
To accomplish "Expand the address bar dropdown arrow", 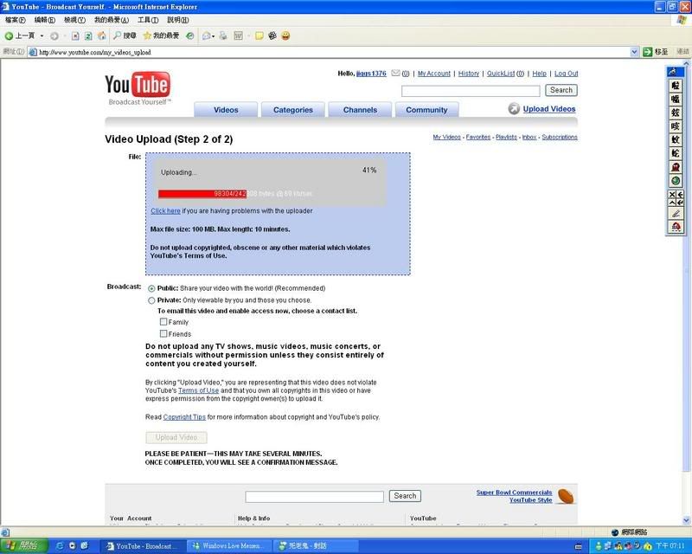I will (x=634, y=52).
